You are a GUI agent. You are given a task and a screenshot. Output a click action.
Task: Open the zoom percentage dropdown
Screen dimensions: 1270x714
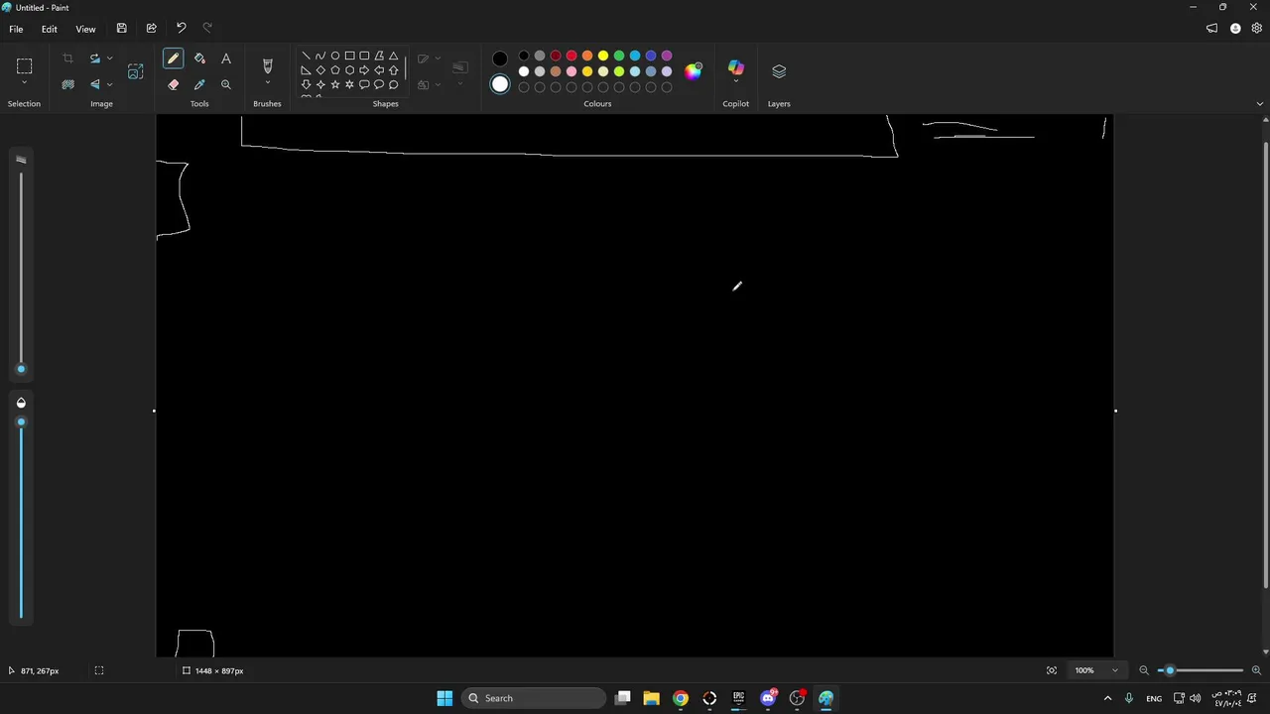point(1114,670)
